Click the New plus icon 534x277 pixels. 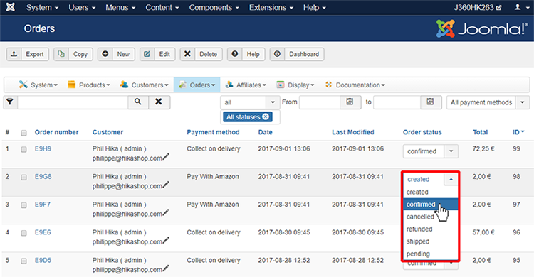pos(105,54)
